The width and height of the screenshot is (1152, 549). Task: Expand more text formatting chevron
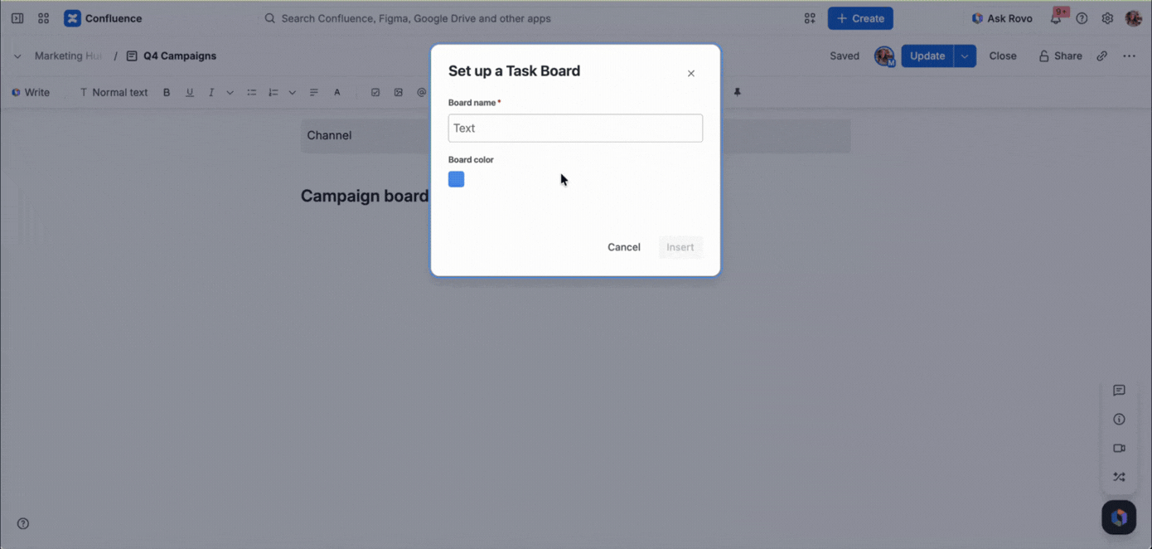coord(230,92)
